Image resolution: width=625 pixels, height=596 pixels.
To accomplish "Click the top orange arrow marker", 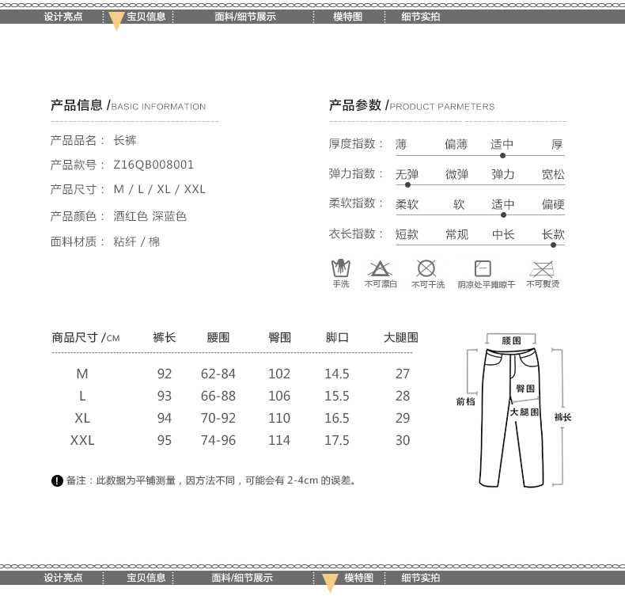I will pyautogui.click(x=116, y=21).
